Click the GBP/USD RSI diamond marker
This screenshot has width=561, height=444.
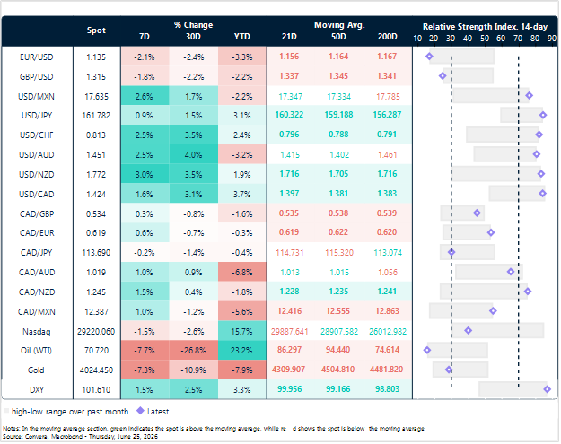(443, 75)
